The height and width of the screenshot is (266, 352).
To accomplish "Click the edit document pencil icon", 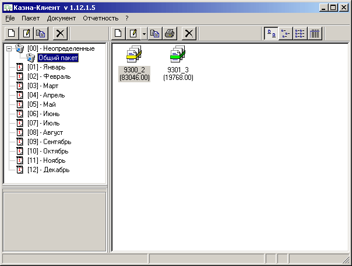I will [x=133, y=33].
